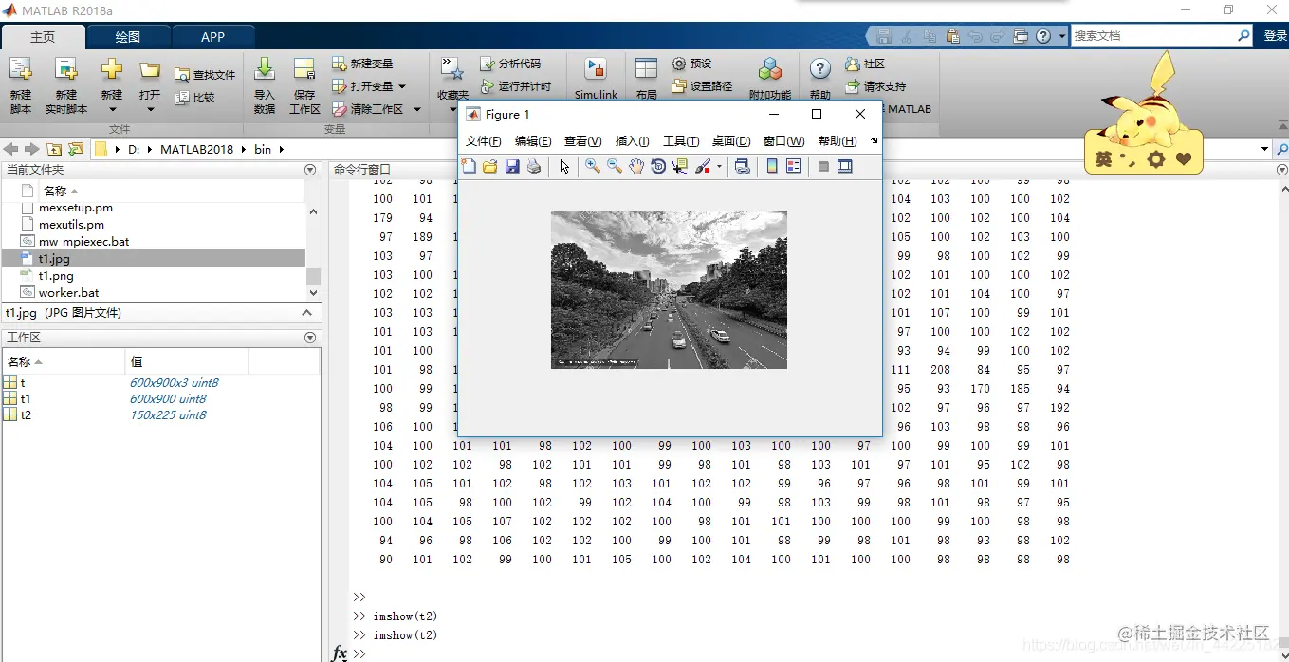The height and width of the screenshot is (662, 1289).
Task: Click Compare (比较) in ribbon
Action: [x=195, y=98]
